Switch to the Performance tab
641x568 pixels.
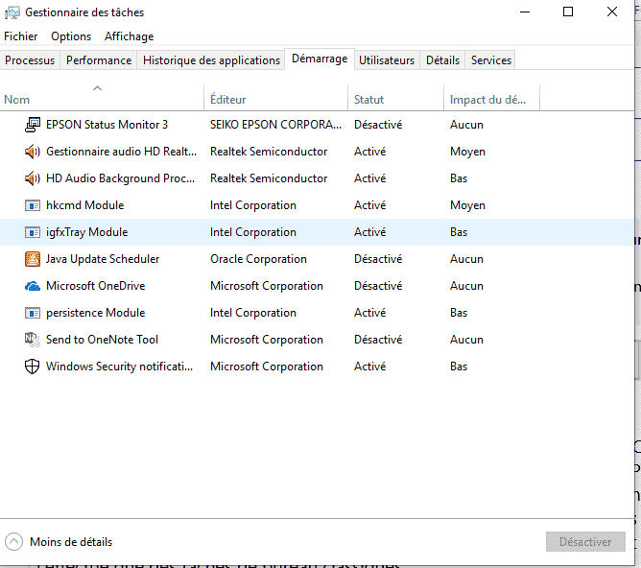click(99, 60)
